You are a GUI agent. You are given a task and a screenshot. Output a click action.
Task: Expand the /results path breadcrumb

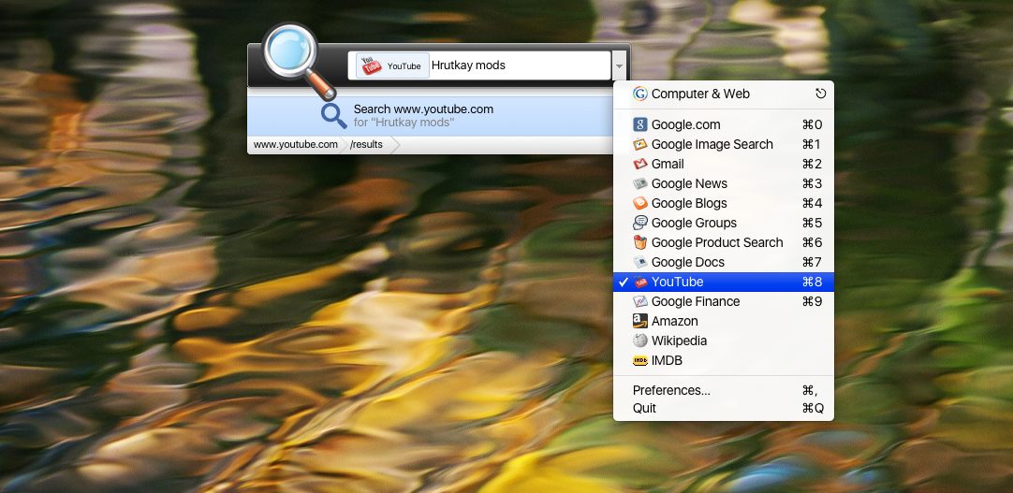(366, 145)
